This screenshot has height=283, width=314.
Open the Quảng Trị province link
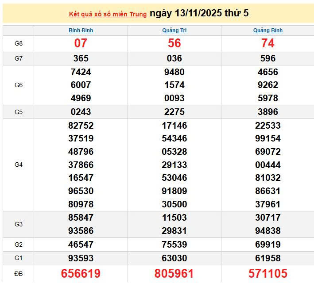(x=174, y=31)
